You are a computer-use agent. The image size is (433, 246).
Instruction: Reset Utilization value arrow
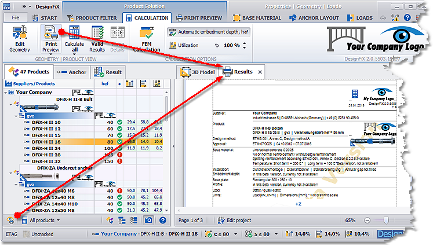(x=217, y=46)
